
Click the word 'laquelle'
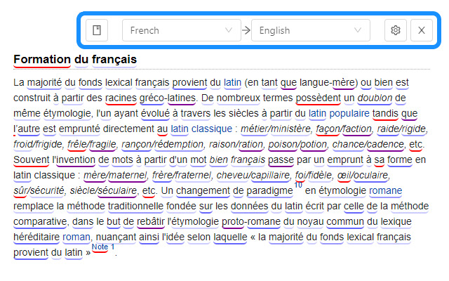point(230,237)
